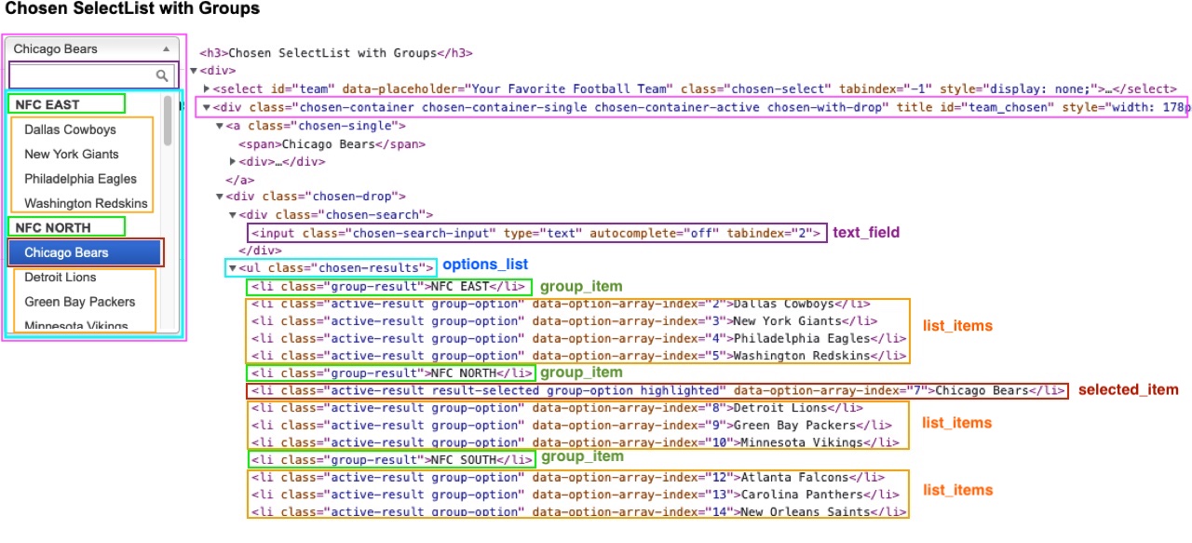Collapse the div class="chosen-search" node

[233, 215]
